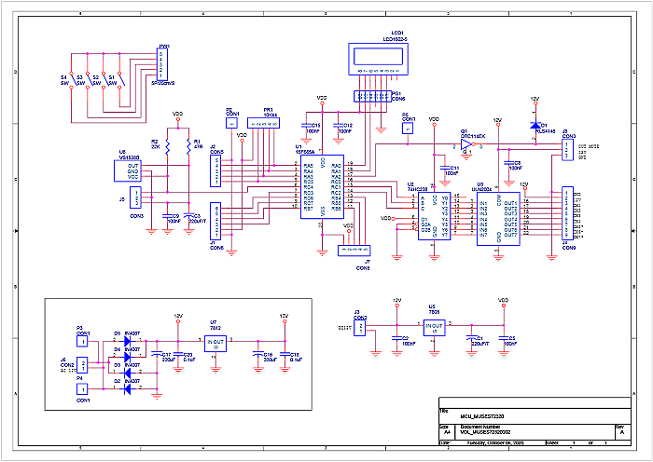Click the Q1 transistor buffer symbol

point(466,144)
